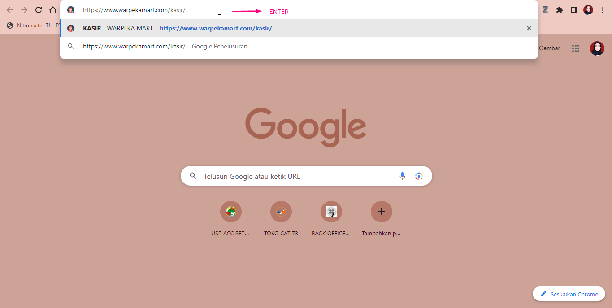Open the TOKO CAT 73 shortcut

[x=281, y=219]
